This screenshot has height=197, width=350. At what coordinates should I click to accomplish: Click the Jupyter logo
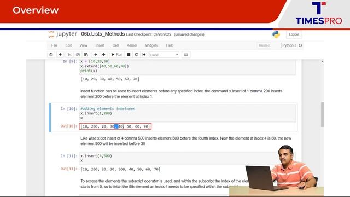(x=63, y=34)
